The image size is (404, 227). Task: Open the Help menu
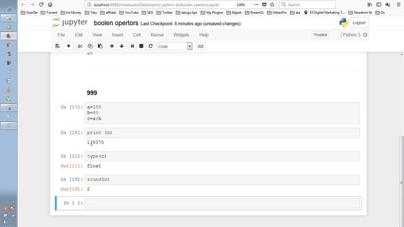(x=204, y=35)
